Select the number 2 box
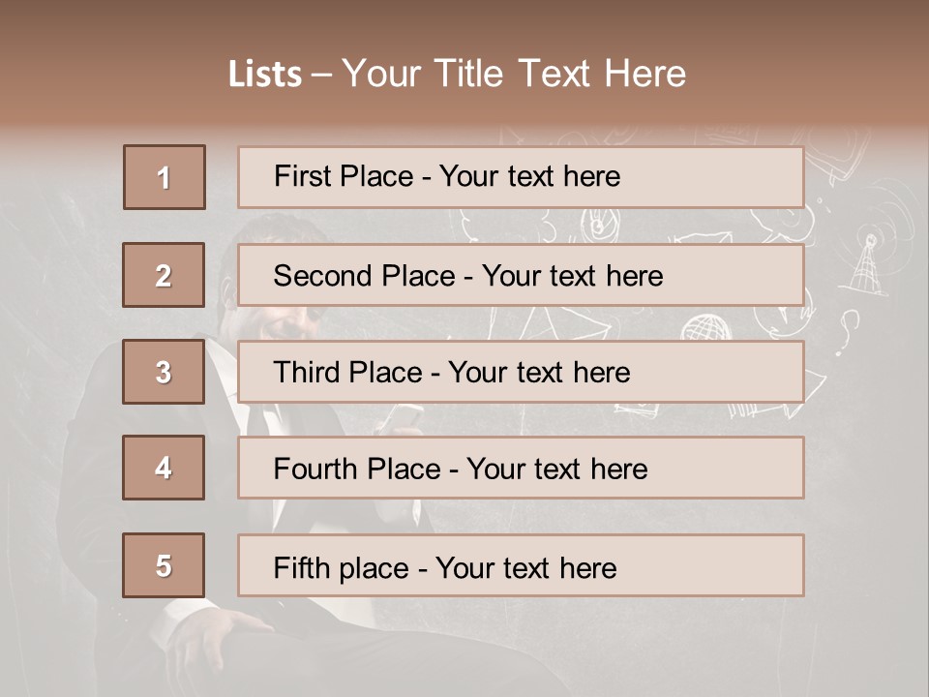Viewport: 929px width, 697px height. point(164,275)
